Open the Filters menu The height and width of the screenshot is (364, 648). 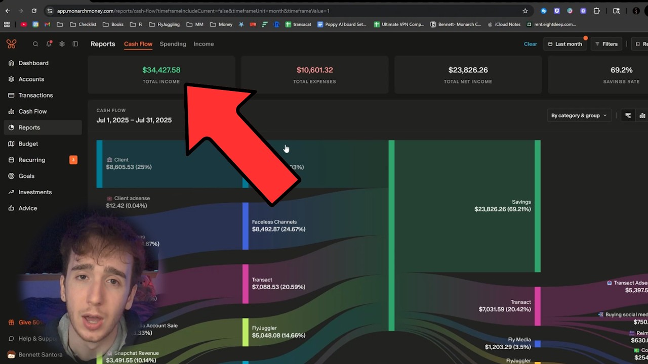pos(606,44)
